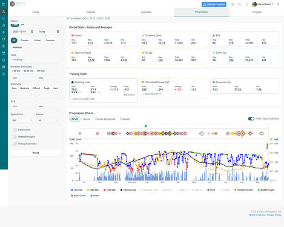Open the group people sidebar icon
The image size is (284, 227).
(x=4, y=53)
